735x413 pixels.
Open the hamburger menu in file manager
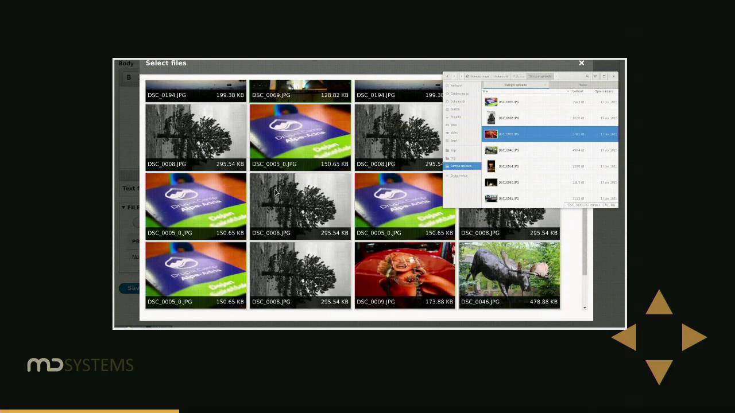(x=604, y=76)
